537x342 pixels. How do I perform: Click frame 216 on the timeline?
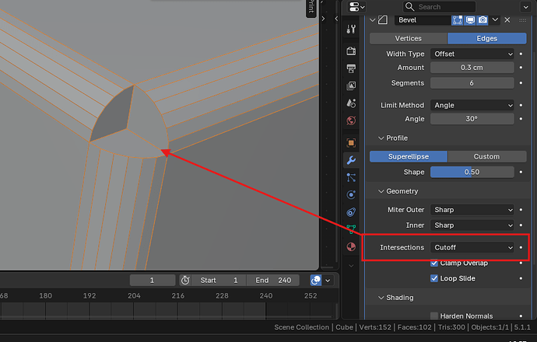pyautogui.click(x=178, y=295)
